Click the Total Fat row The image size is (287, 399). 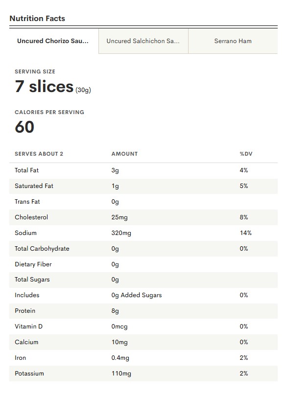[143, 170]
